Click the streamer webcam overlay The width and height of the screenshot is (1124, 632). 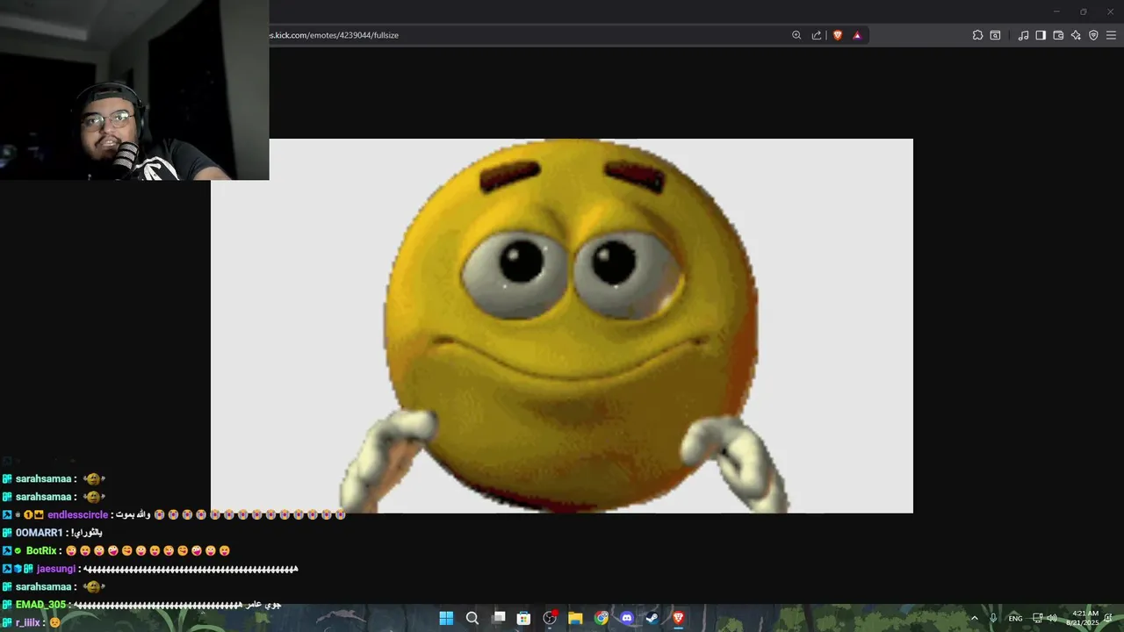134,90
